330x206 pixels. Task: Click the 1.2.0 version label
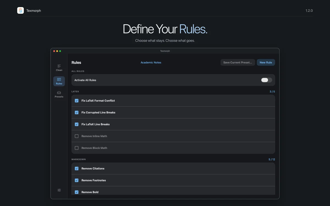(309, 11)
